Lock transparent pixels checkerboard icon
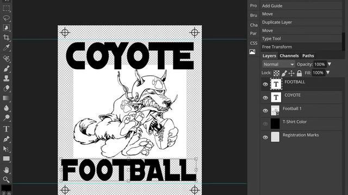 click(276, 73)
